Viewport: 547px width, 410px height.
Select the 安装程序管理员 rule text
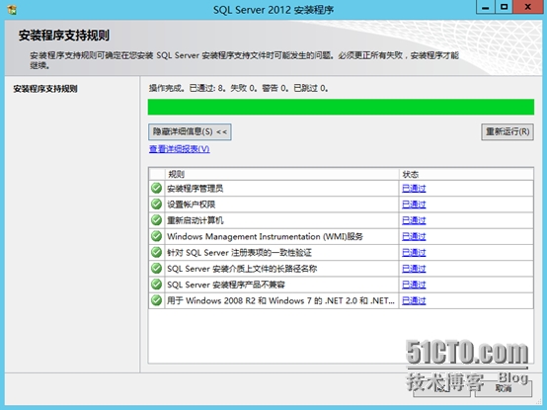(x=195, y=189)
